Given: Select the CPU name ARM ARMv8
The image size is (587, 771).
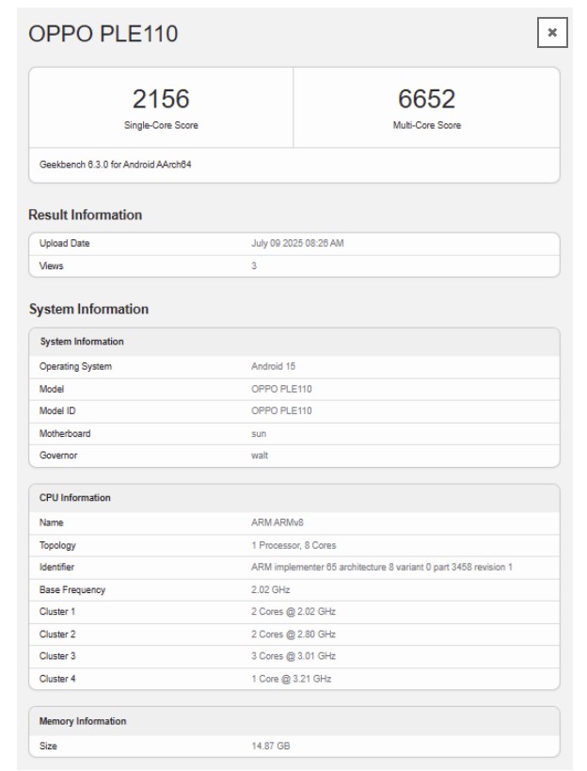Looking at the screenshot, I should (x=278, y=522).
